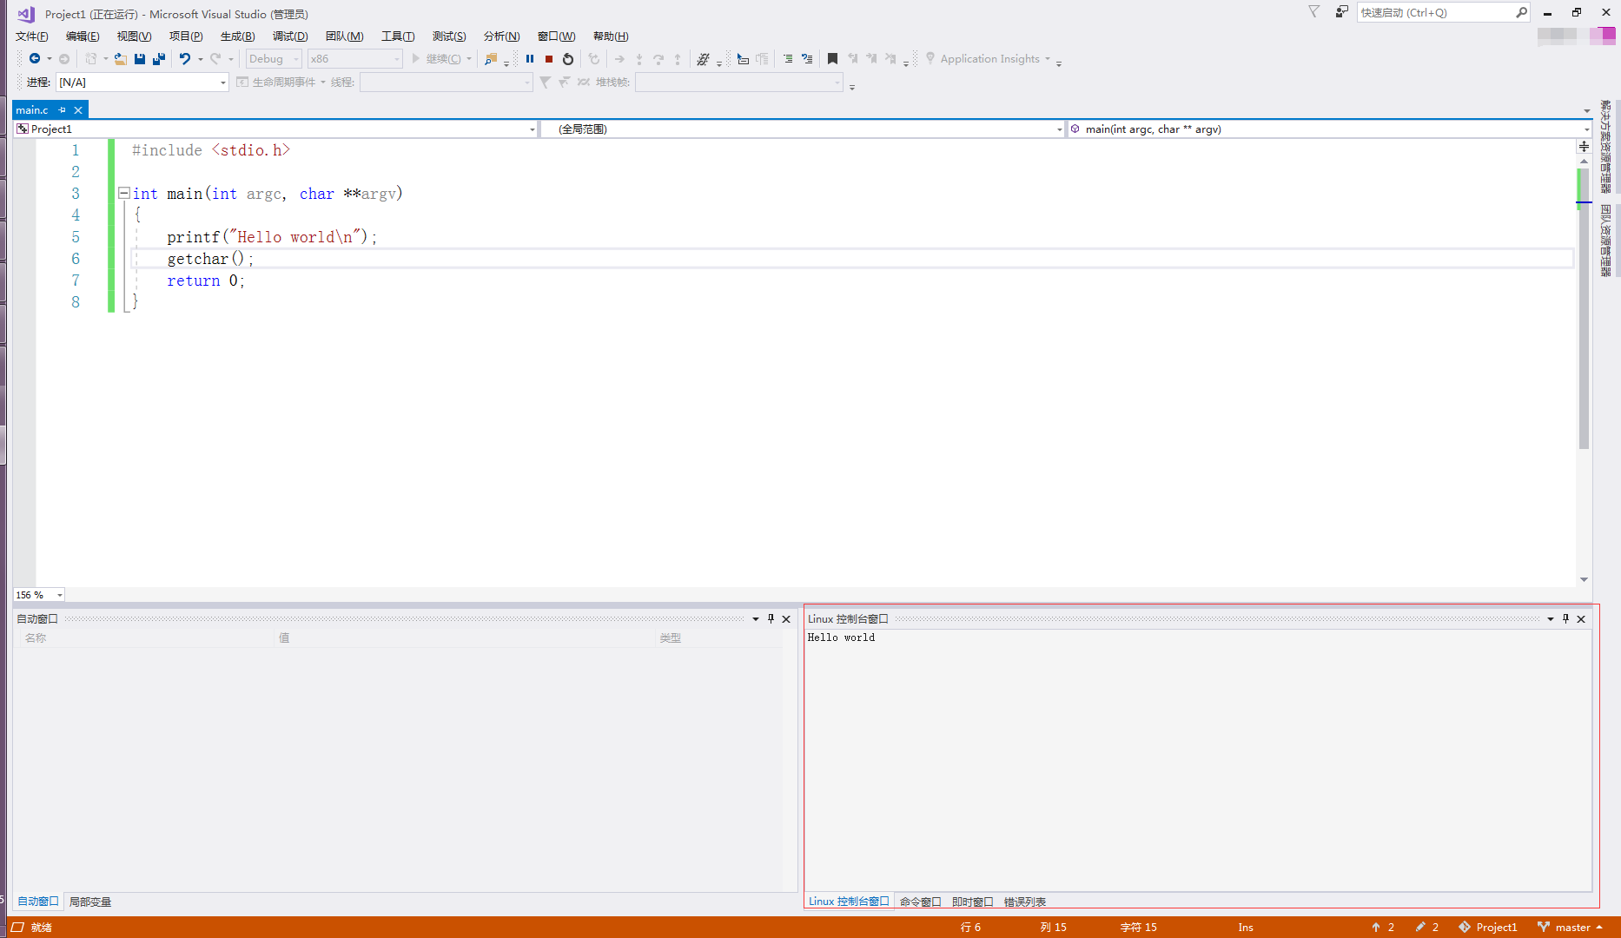Open the editor zoom 156 % dropdown
Viewport: 1621px width, 938px height.
pos(59,595)
